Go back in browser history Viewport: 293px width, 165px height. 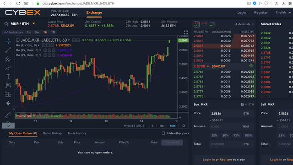click(5, 3)
